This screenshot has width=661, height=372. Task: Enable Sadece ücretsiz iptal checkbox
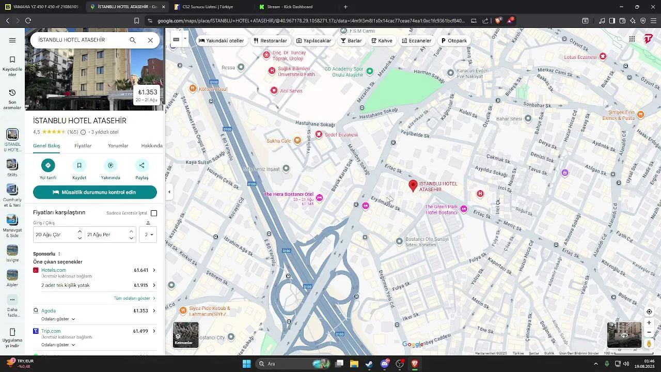click(154, 213)
